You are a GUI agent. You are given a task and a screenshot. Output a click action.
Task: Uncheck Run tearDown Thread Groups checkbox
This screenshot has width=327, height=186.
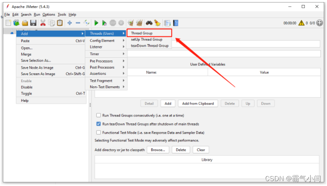99,124
